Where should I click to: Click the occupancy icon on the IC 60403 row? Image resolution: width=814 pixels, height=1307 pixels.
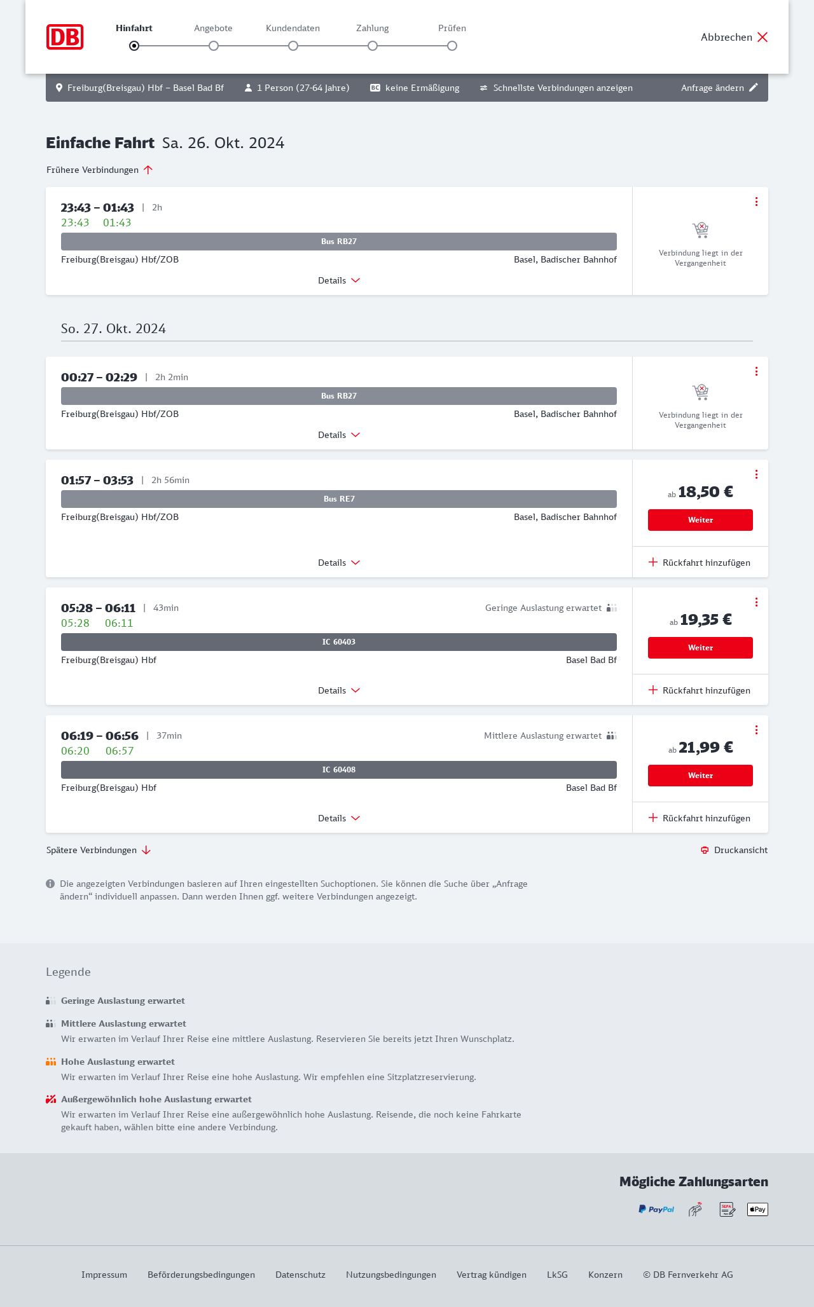click(612, 608)
